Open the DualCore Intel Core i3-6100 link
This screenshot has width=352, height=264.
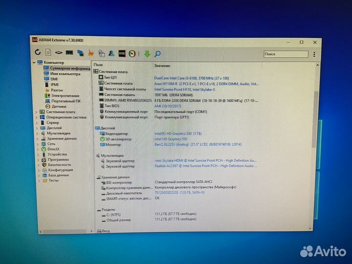pyautogui.click(x=192, y=78)
